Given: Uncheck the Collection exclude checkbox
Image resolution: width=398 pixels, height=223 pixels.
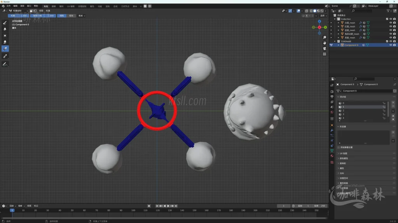Looking at the screenshot, I should 387,19.
